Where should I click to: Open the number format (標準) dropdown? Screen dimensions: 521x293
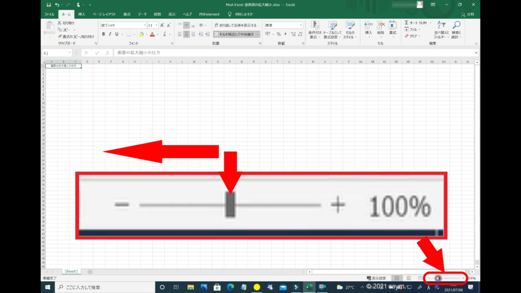tap(301, 25)
